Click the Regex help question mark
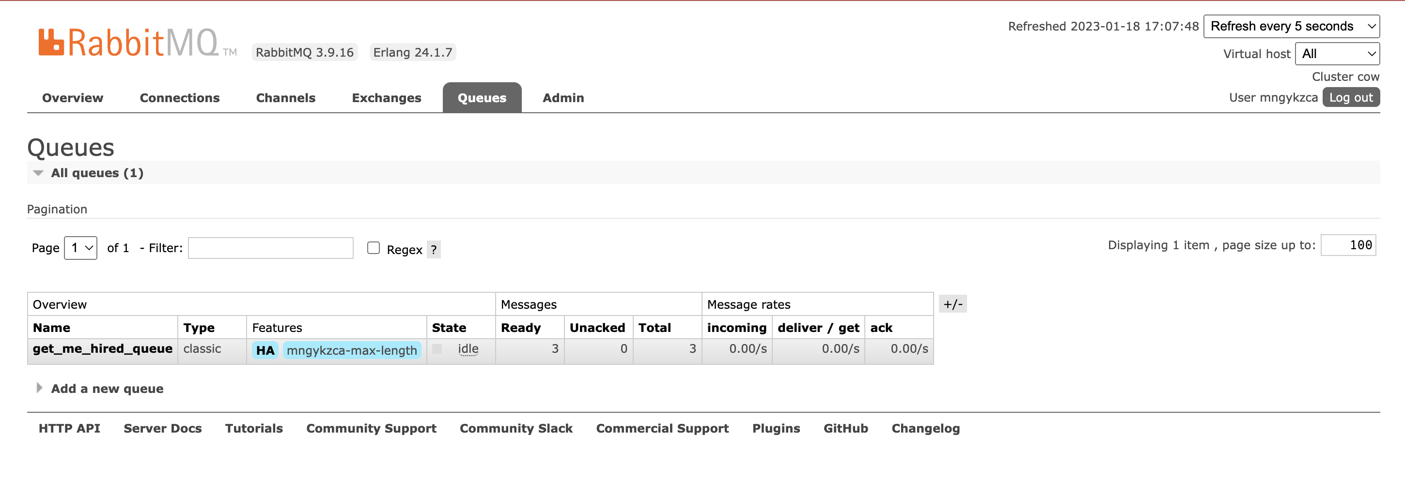The image size is (1405, 480). (x=434, y=250)
